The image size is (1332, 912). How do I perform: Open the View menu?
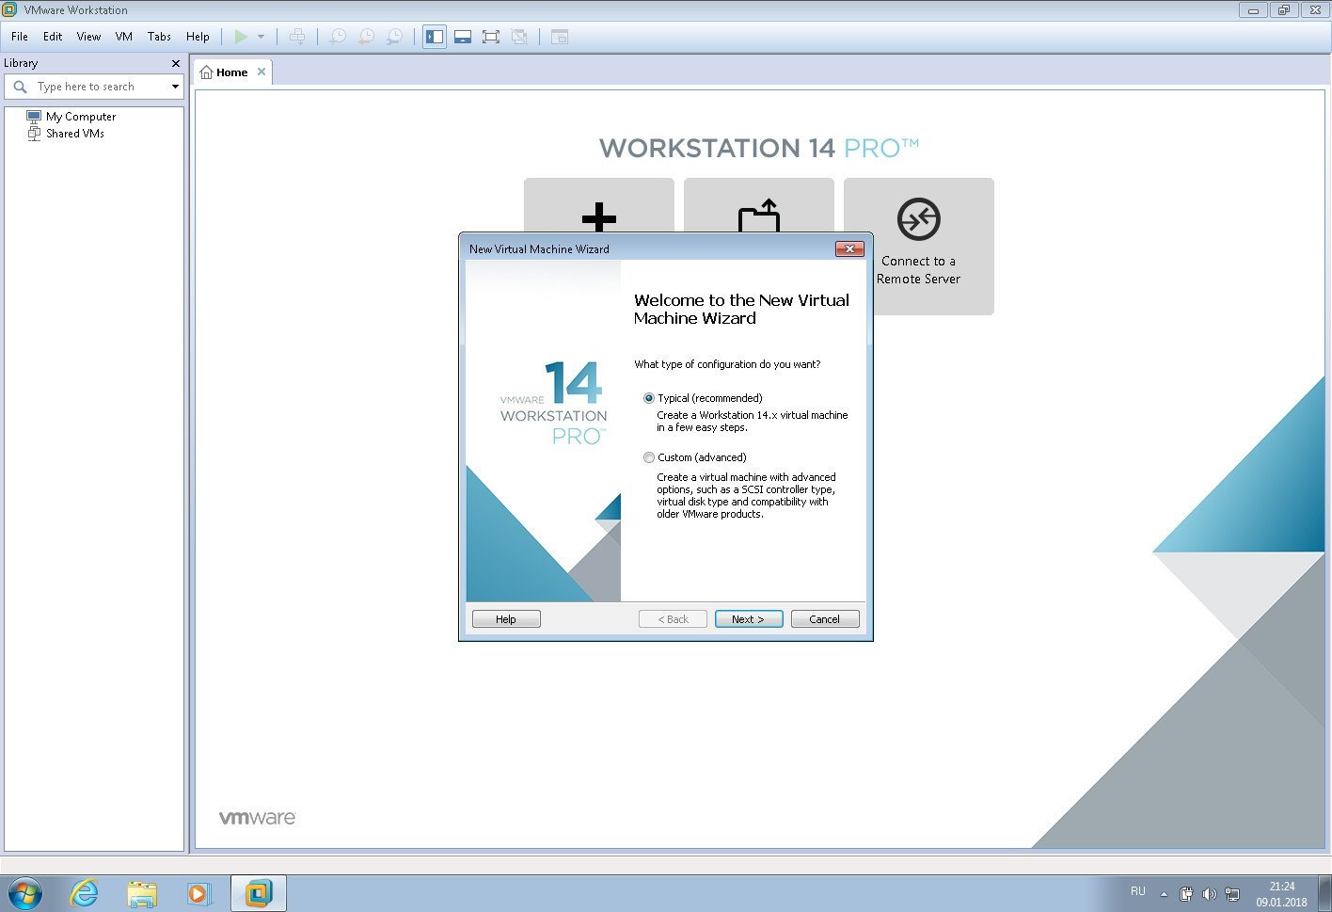click(88, 37)
